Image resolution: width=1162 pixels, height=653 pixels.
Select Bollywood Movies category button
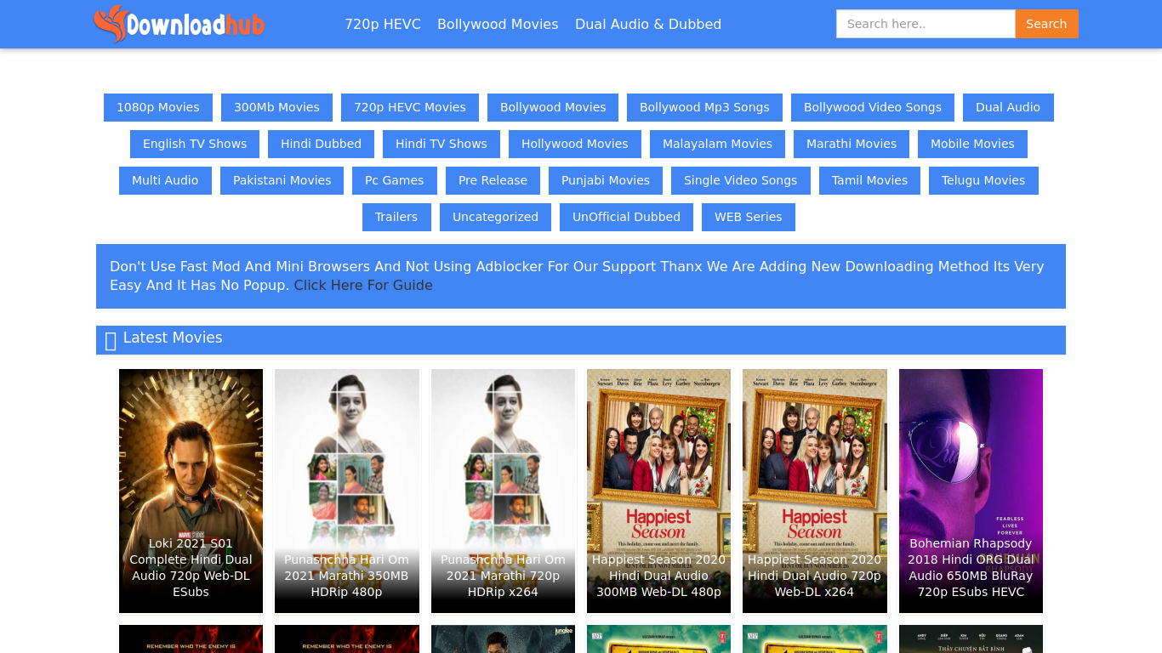pyautogui.click(x=553, y=107)
